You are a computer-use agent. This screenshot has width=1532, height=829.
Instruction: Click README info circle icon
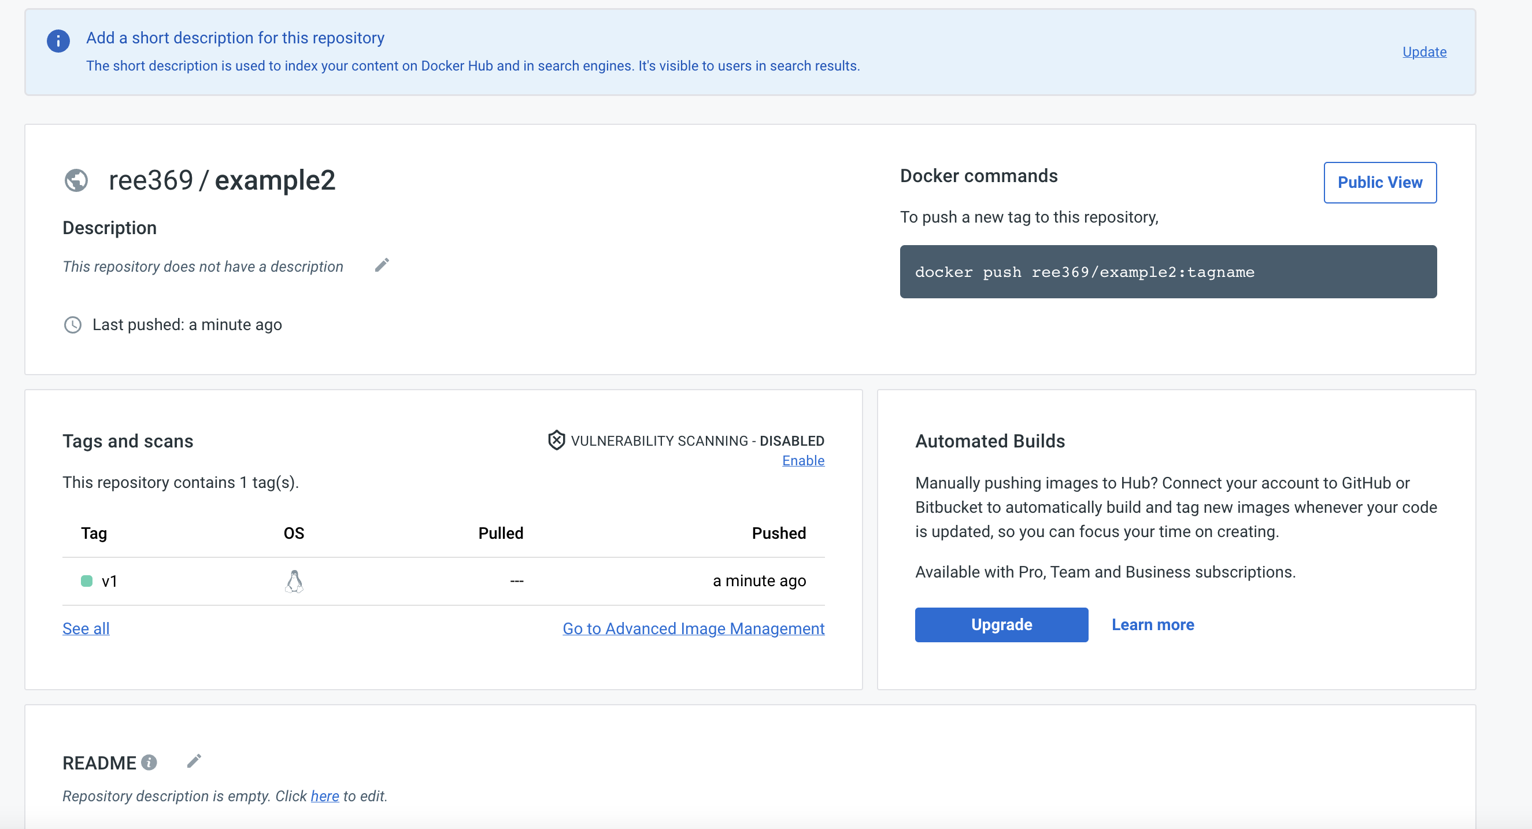[x=149, y=762]
